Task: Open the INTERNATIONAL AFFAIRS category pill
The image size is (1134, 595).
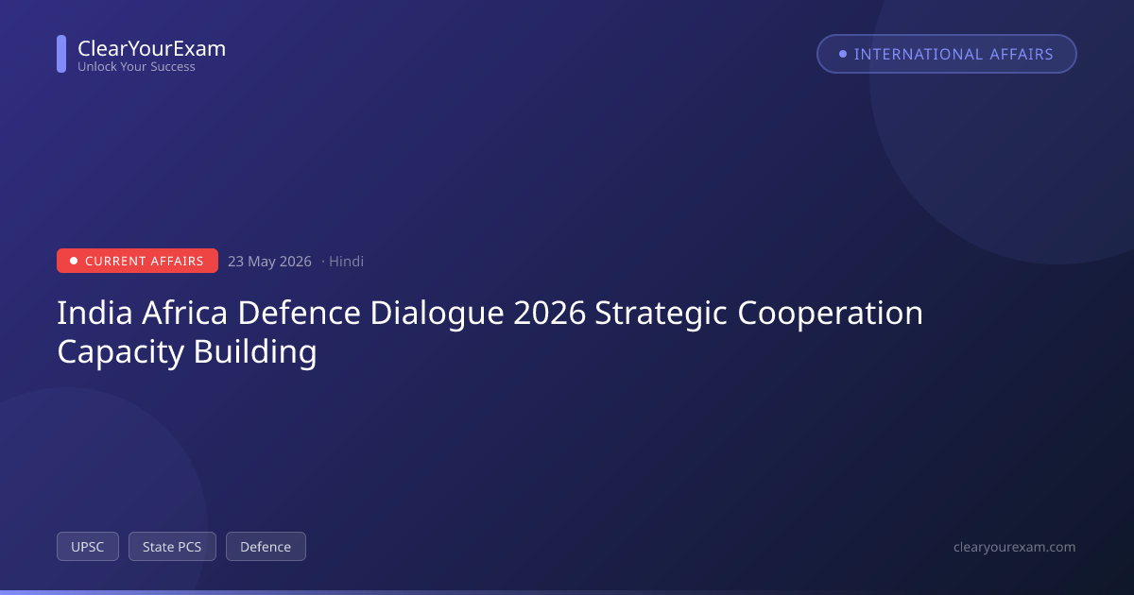Action: pyautogui.click(x=947, y=54)
